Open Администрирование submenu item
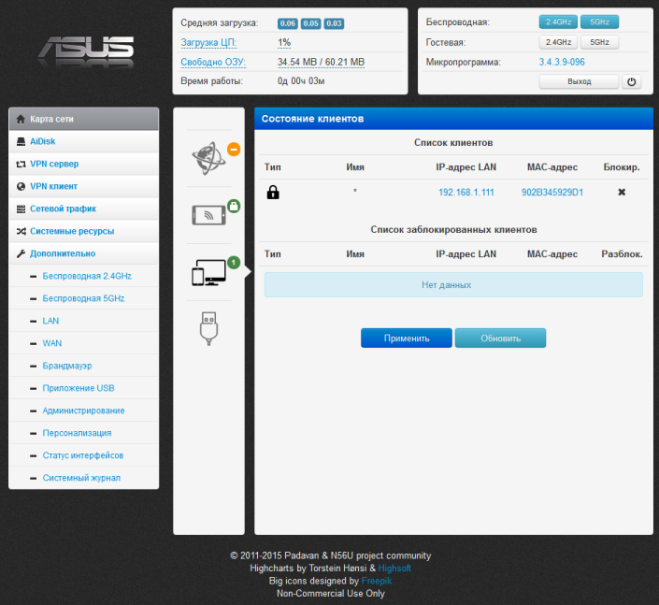Screen dimensions: 659x605 pyautogui.click(x=83, y=411)
